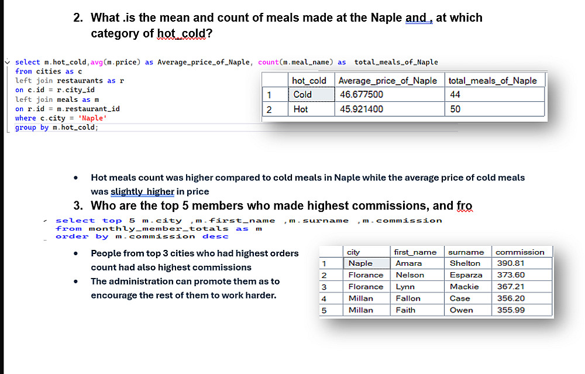Screen dimensions: 585x374
Task: Select the Shelton surname cell
Action: coord(466,263)
